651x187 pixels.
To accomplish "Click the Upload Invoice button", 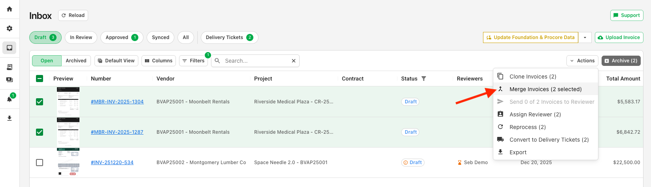I will pyautogui.click(x=619, y=37).
